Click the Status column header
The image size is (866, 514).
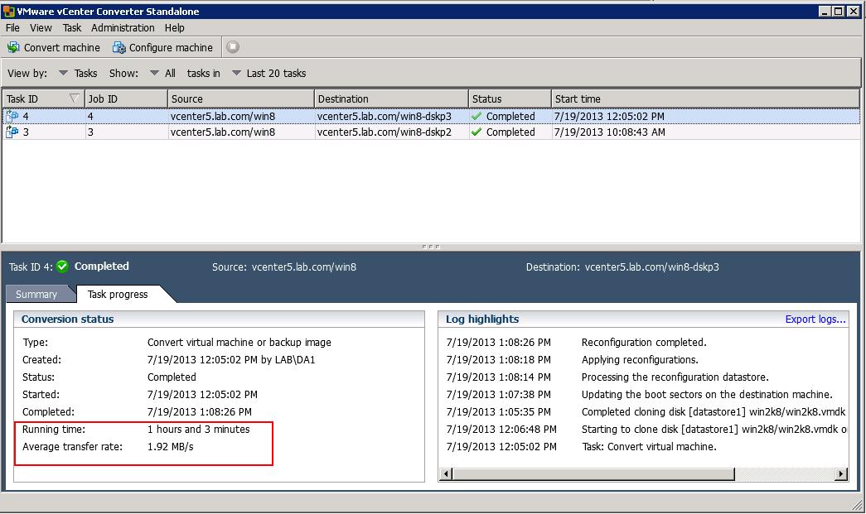(510, 98)
